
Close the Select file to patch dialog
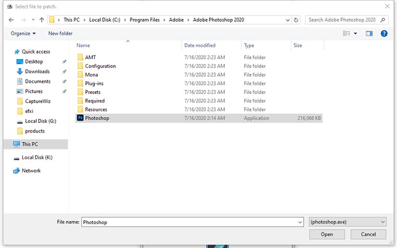(388, 6)
